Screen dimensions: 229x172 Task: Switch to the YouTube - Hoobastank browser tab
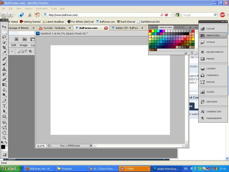click(54, 28)
